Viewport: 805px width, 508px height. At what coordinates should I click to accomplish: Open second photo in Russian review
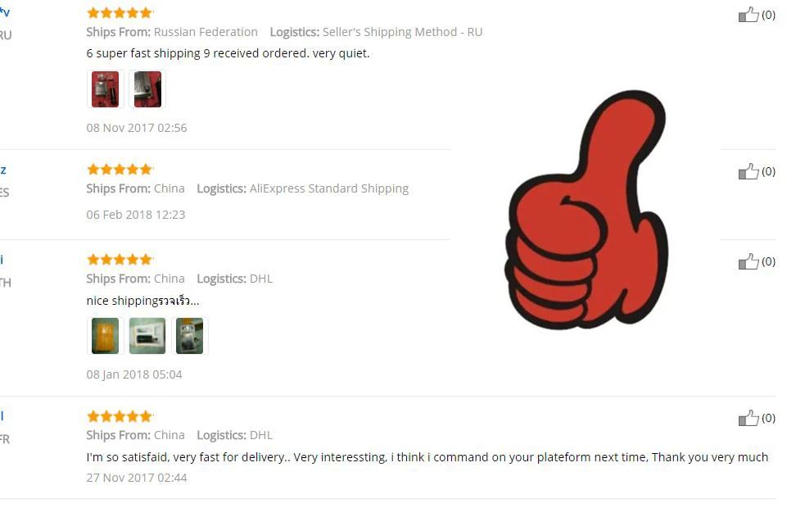point(147,89)
